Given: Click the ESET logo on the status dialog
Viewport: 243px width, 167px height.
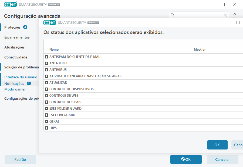Looking at the screenshot, I should click(x=50, y=23).
